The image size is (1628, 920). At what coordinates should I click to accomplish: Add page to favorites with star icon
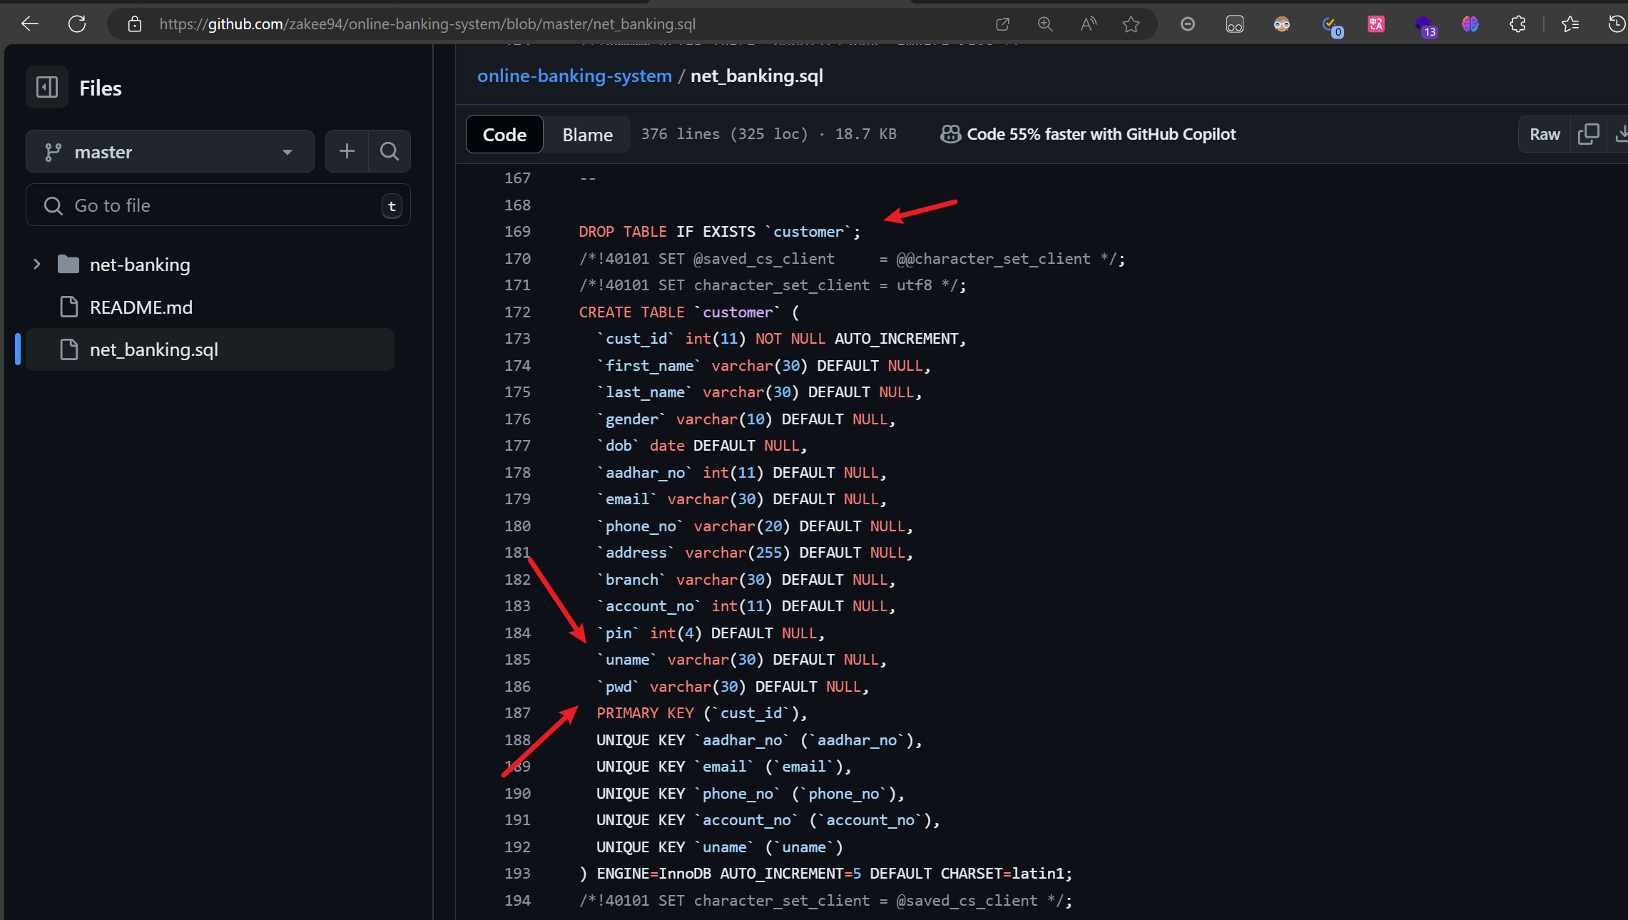click(1131, 24)
